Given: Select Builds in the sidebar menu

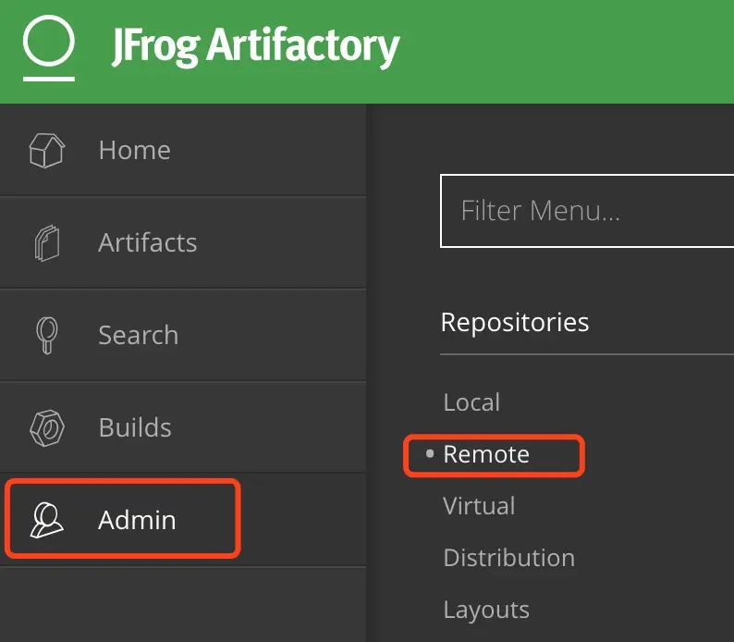Looking at the screenshot, I should pyautogui.click(x=135, y=427).
